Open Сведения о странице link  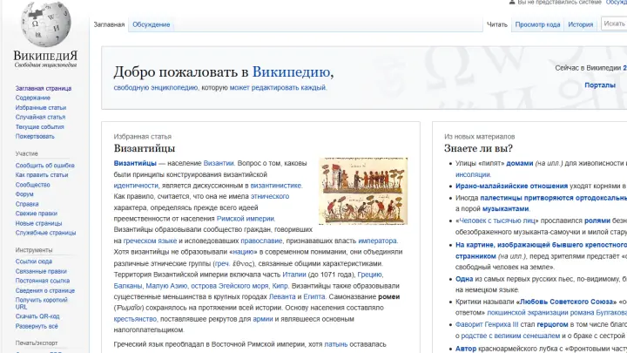45,290
